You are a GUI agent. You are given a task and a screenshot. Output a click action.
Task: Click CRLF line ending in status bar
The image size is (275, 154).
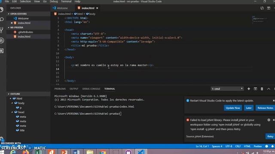(238, 146)
